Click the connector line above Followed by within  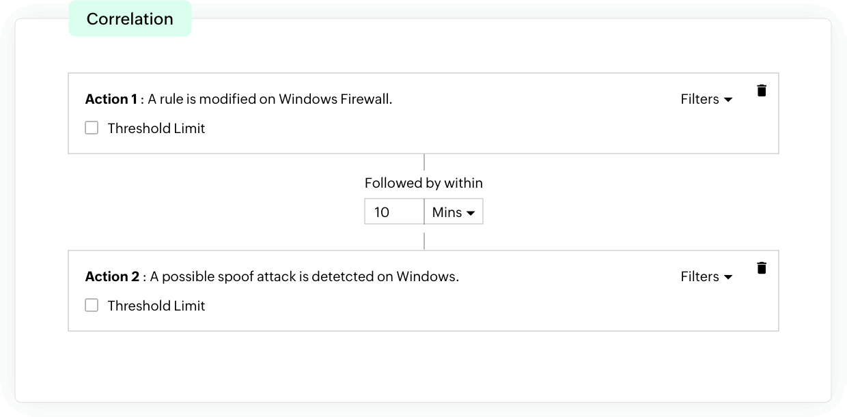[x=424, y=162]
